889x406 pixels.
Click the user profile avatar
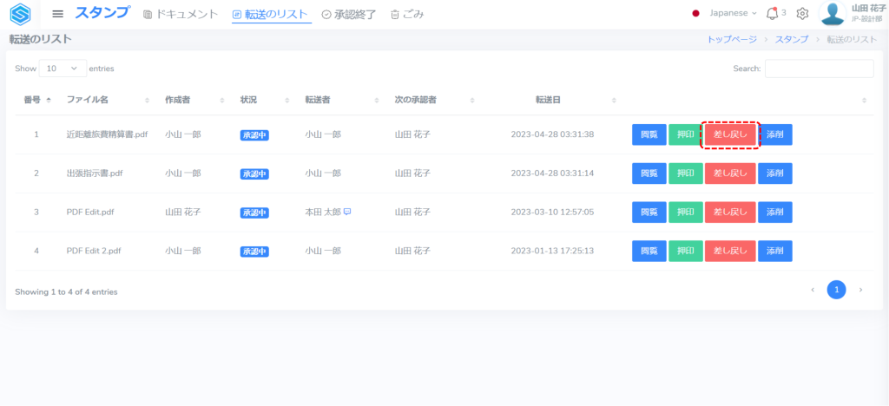click(833, 14)
